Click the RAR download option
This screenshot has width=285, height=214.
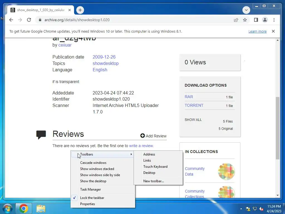click(x=189, y=97)
